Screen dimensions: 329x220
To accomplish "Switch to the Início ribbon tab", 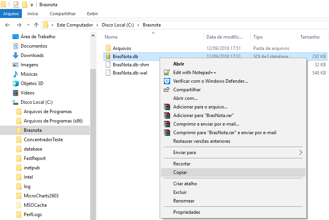I will [33, 14].
